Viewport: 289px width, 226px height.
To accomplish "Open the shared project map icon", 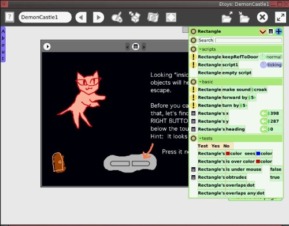I will (153, 17).
